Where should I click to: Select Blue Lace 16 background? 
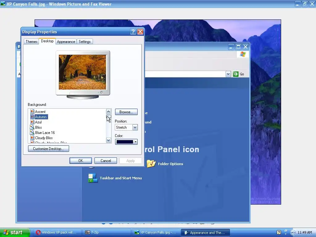point(45,133)
